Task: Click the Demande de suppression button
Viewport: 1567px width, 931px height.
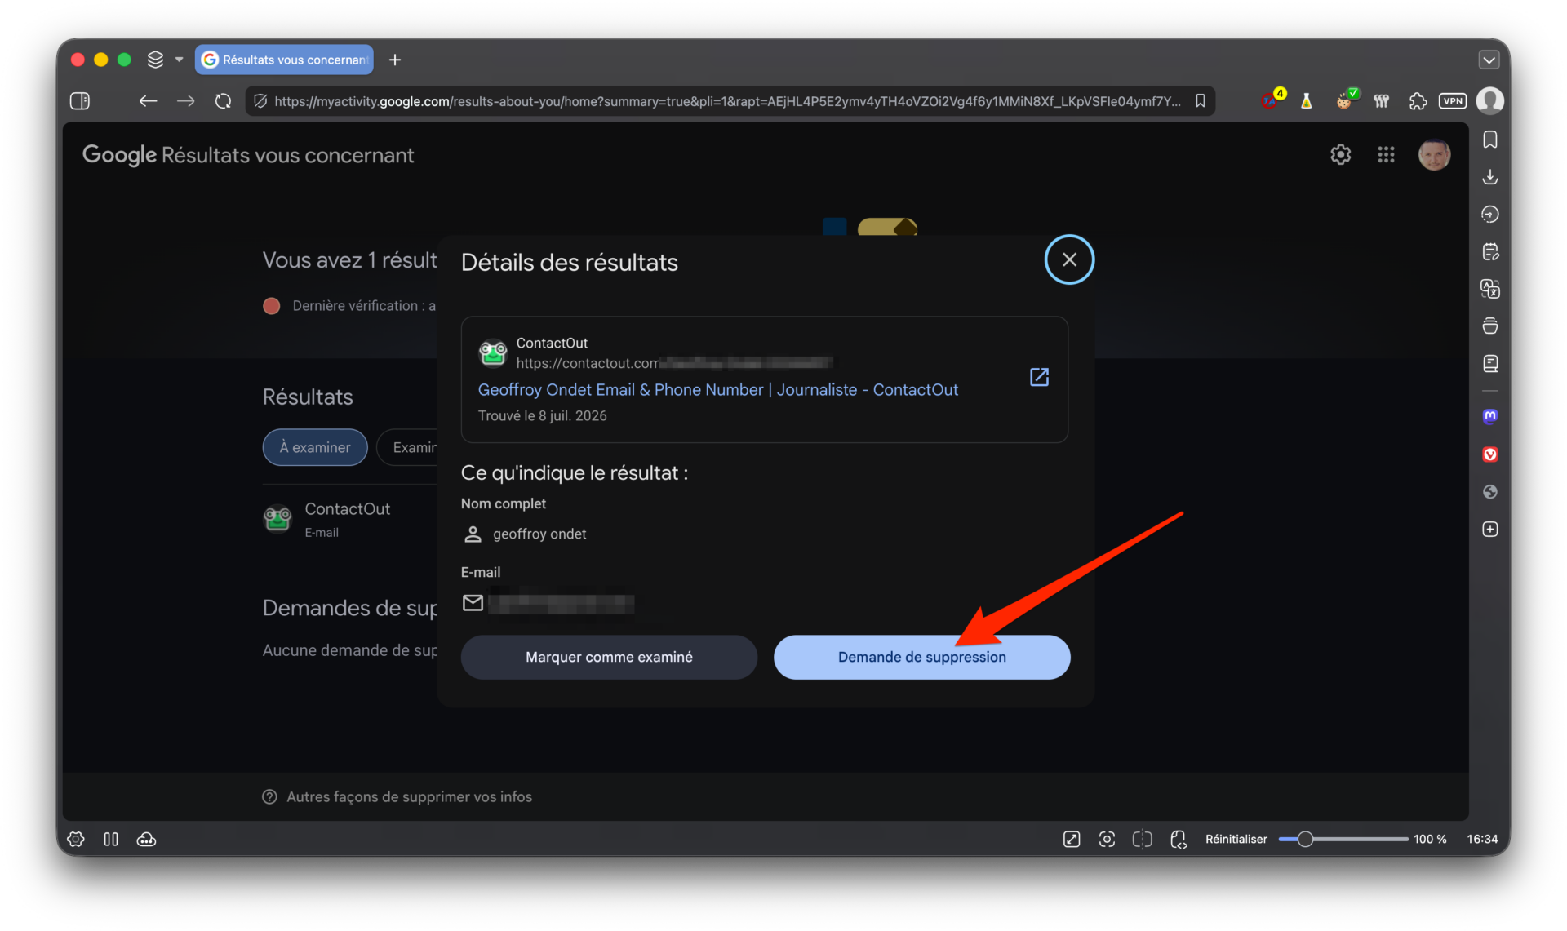Action: [921, 657]
